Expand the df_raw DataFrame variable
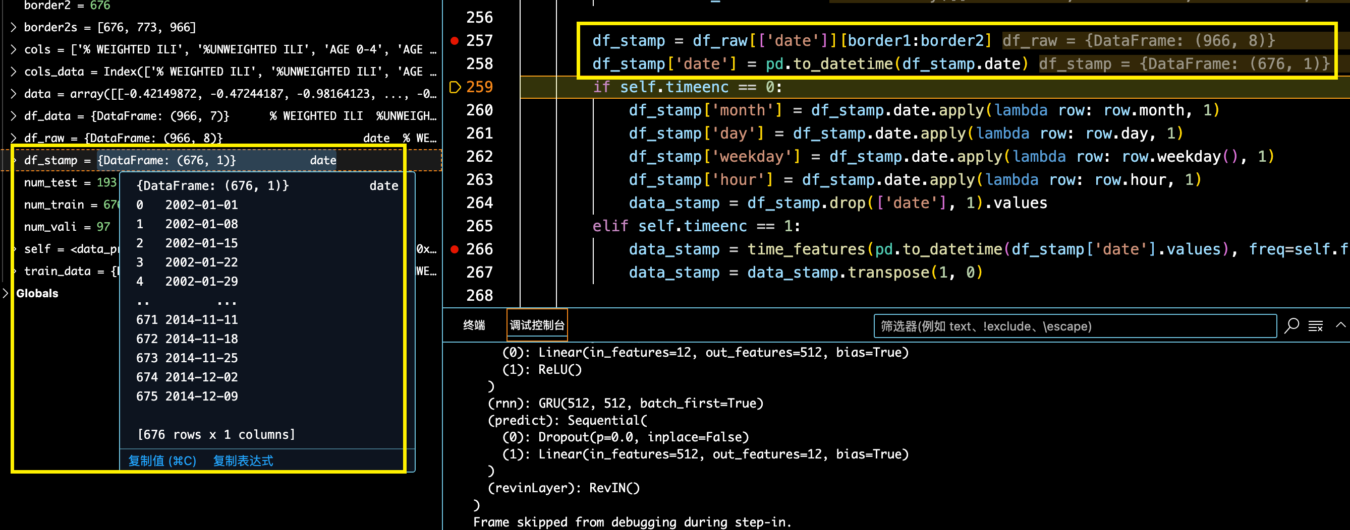The image size is (1350, 530). pyautogui.click(x=13, y=138)
